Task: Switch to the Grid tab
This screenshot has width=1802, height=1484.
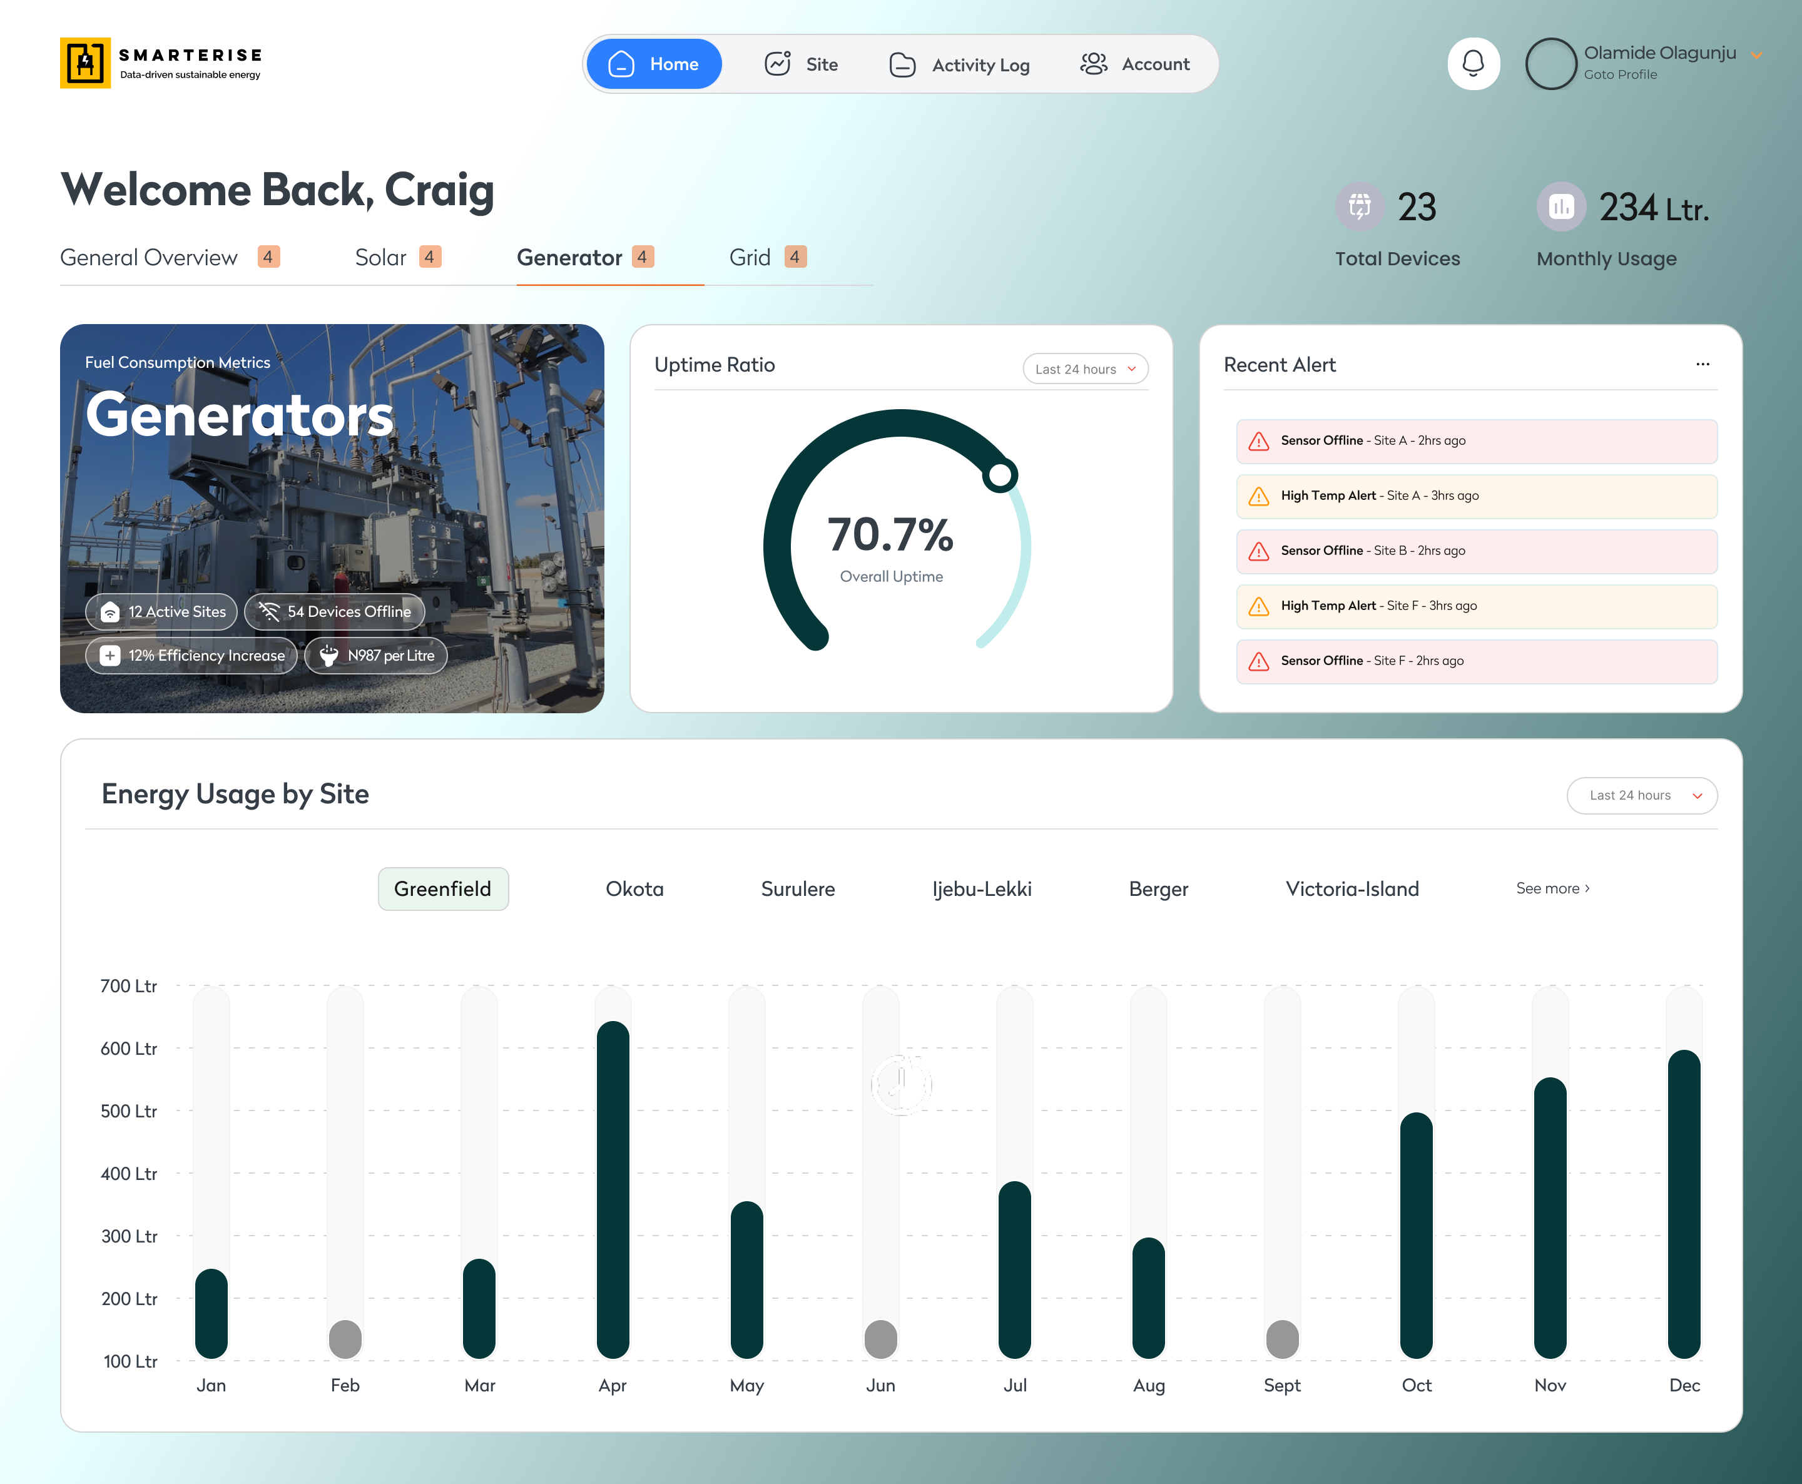Action: point(768,257)
